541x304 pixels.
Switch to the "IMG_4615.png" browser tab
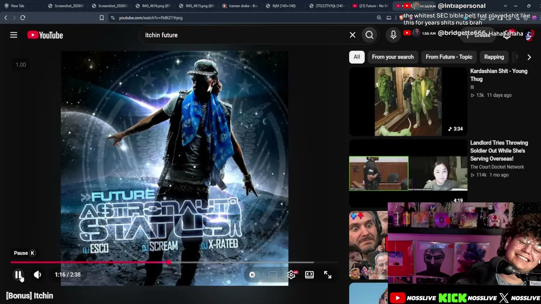[197, 6]
